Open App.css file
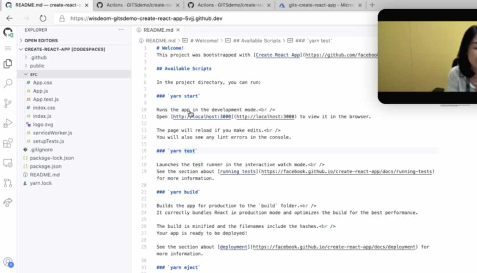The image size is (477, 273). point(42,82)
